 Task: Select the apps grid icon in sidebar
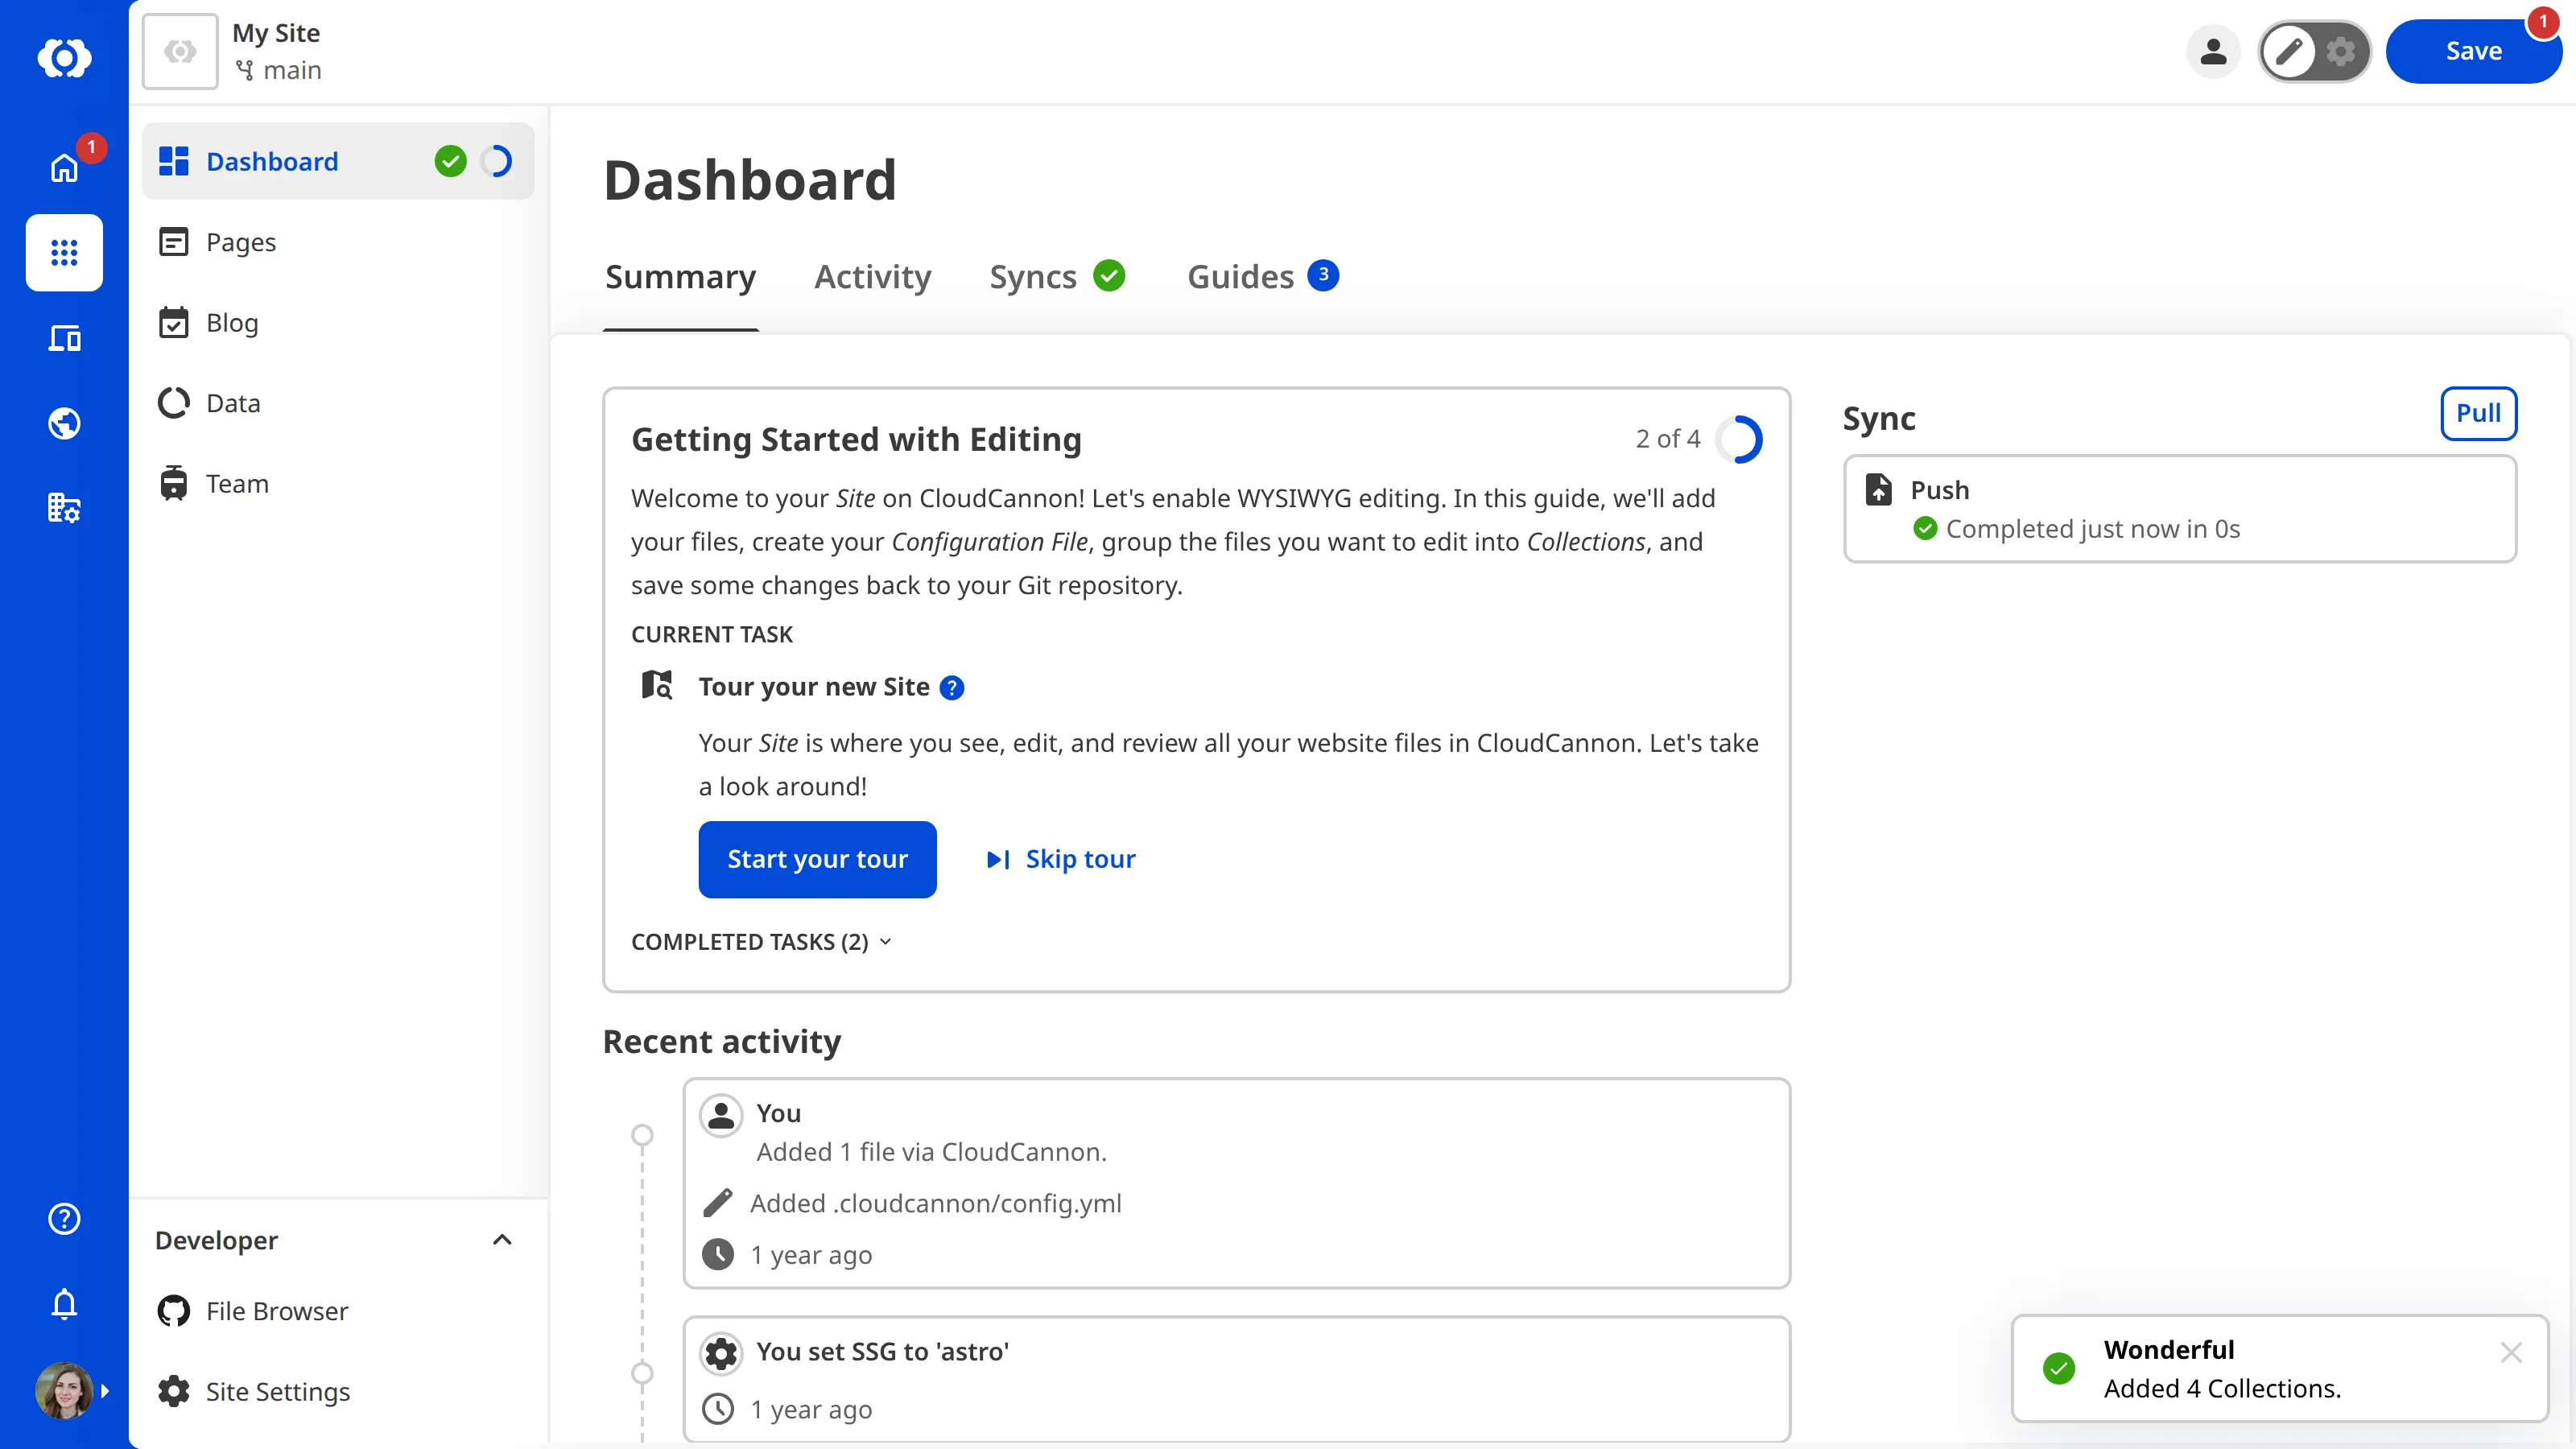[x=64, y=252]
